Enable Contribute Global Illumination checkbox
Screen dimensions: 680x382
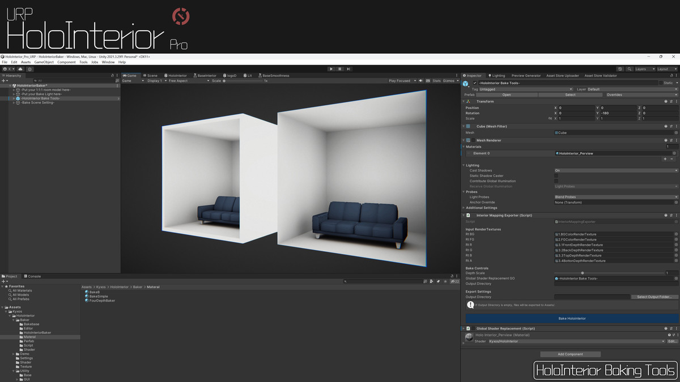556,181
